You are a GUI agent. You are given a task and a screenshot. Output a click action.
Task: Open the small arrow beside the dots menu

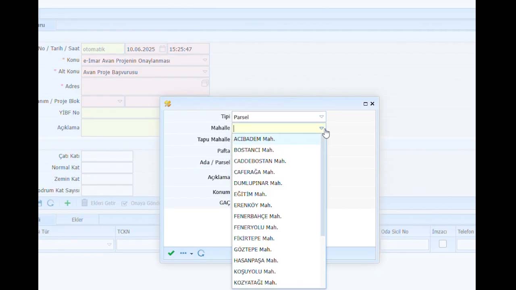pyautogui.click(x=191, y=254)
